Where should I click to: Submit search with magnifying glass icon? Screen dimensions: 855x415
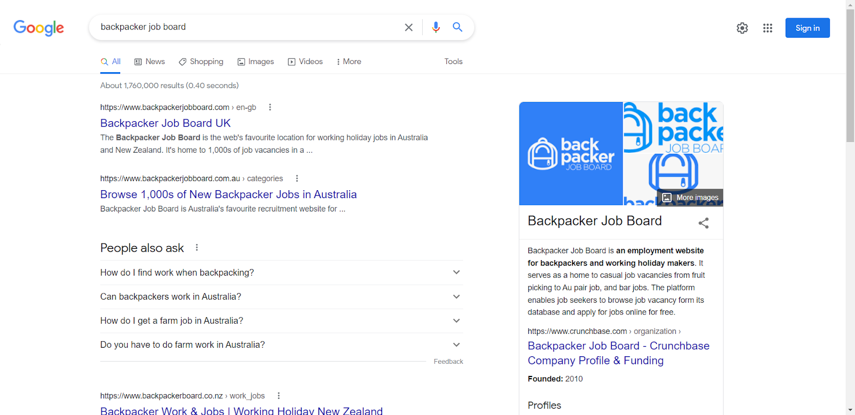457,27
